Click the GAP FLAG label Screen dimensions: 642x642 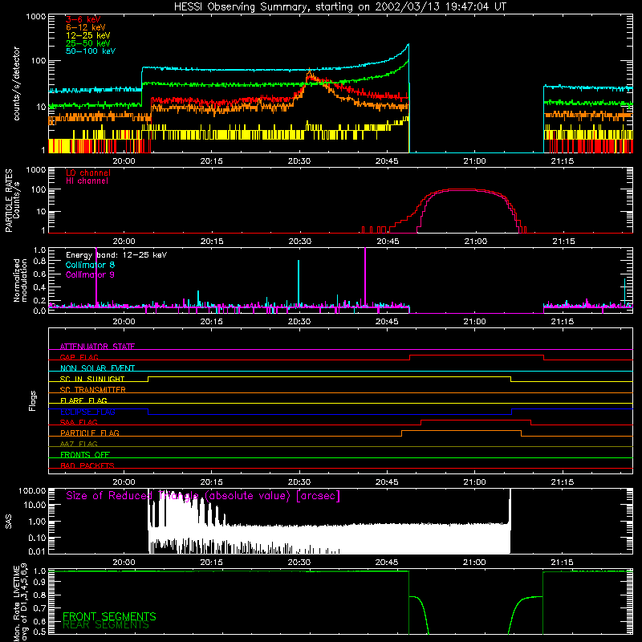[79, 357]
